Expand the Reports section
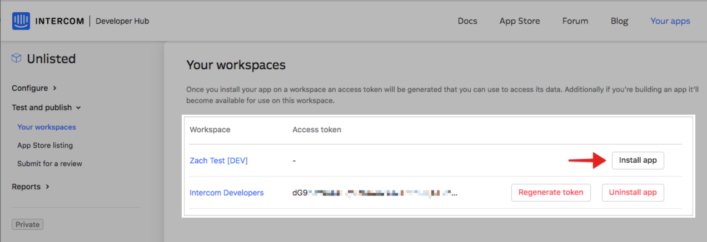The image size is (707, 242). coord(31,187)
